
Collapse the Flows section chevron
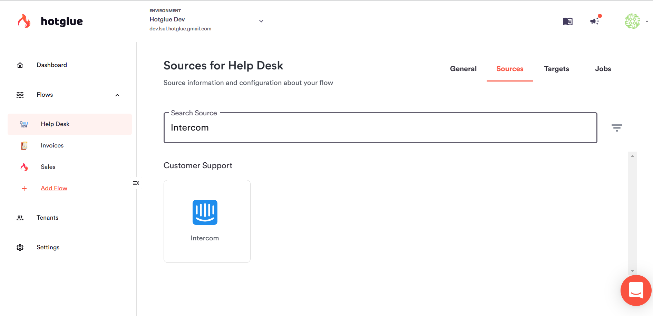(x=117, y=95)
